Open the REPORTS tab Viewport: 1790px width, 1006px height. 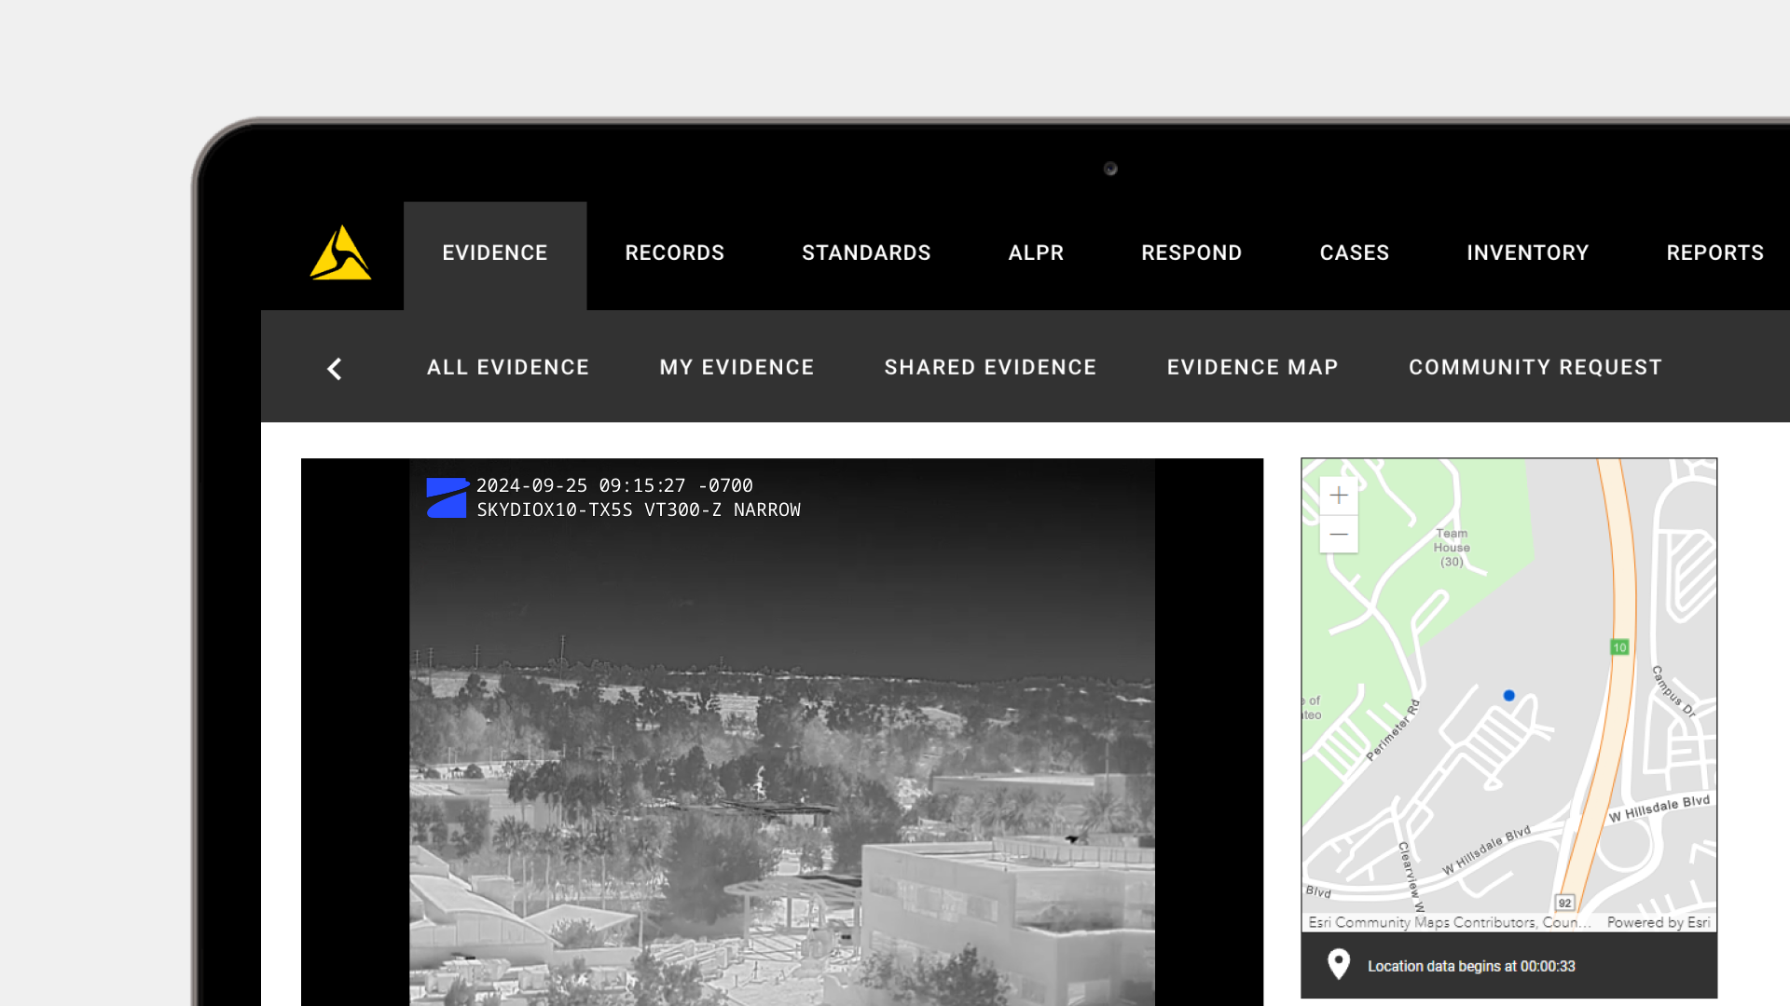tap(1714, 252)
